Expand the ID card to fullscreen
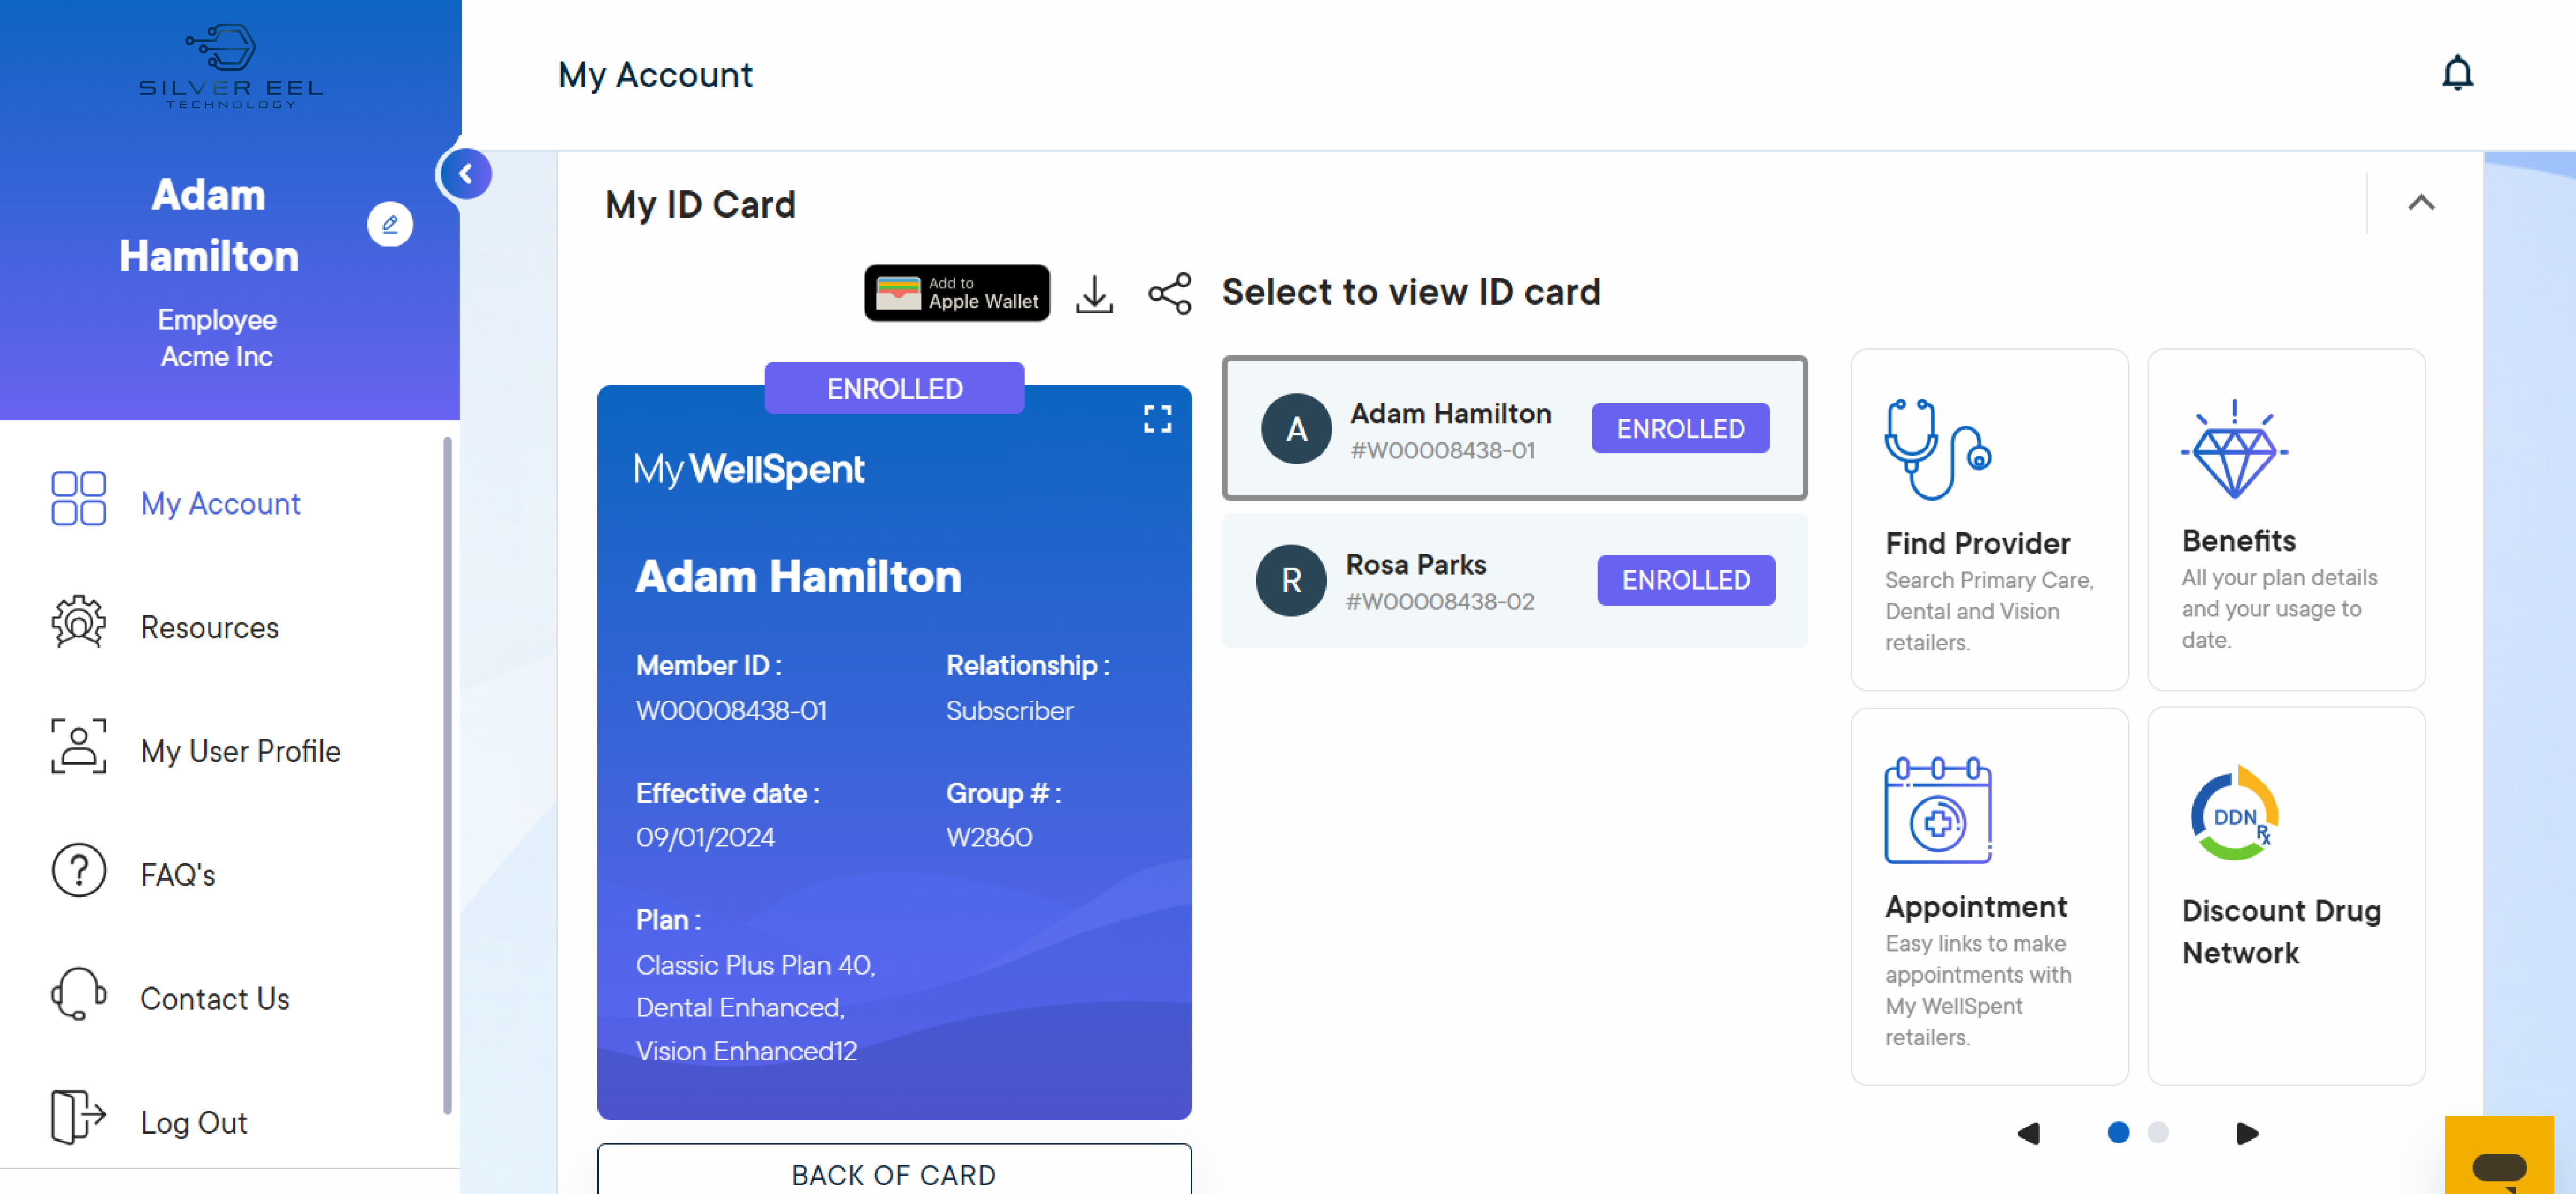The height and width of the screenshot is (1194, 2576). pyautogui.click(x=1157, y=419)
